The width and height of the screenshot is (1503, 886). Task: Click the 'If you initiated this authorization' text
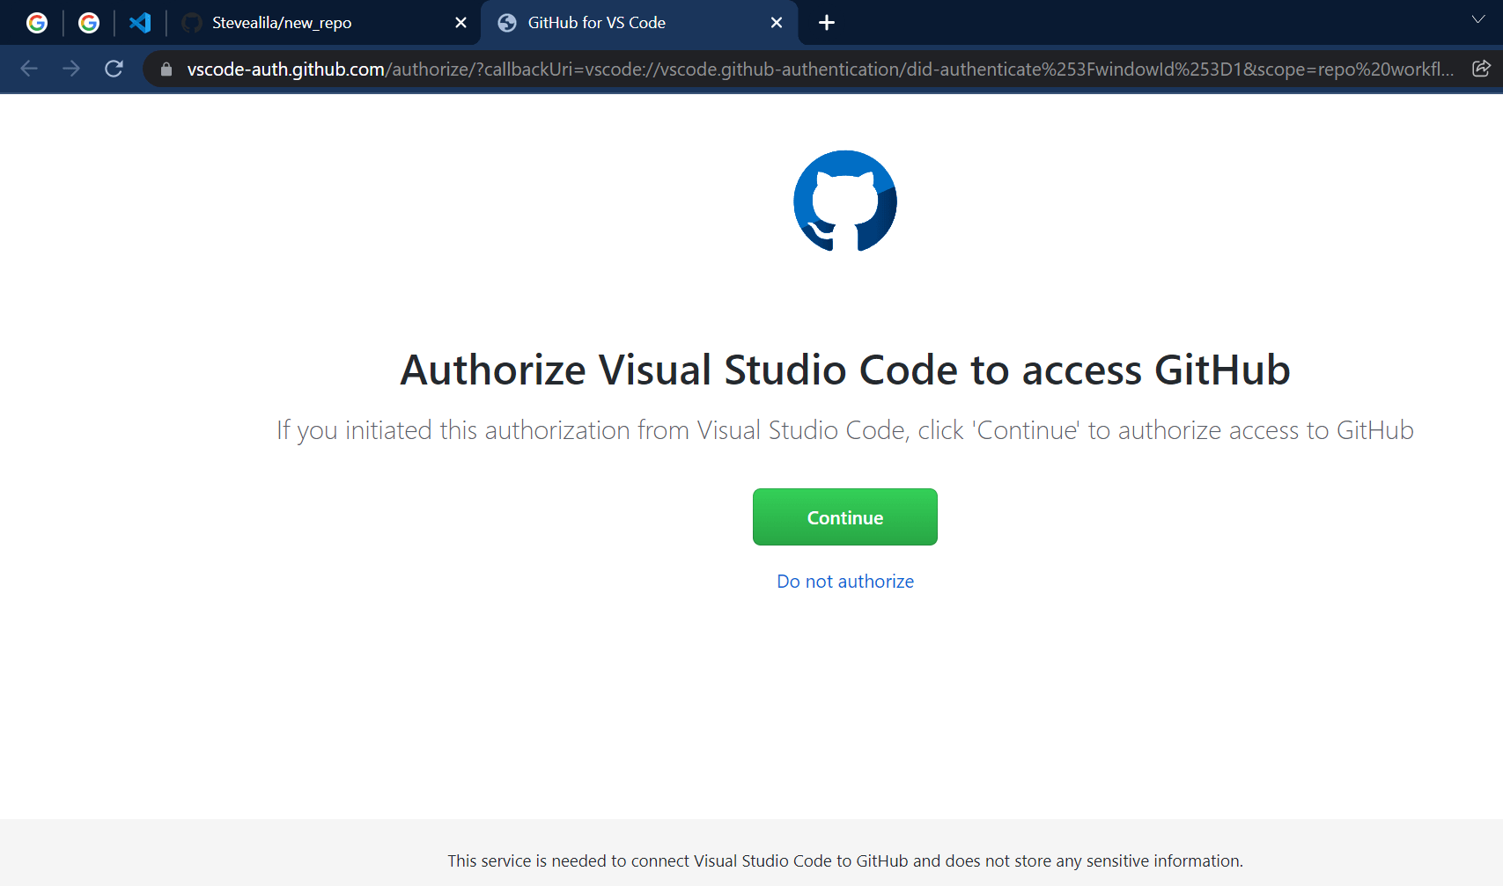[x=845, y=430]
